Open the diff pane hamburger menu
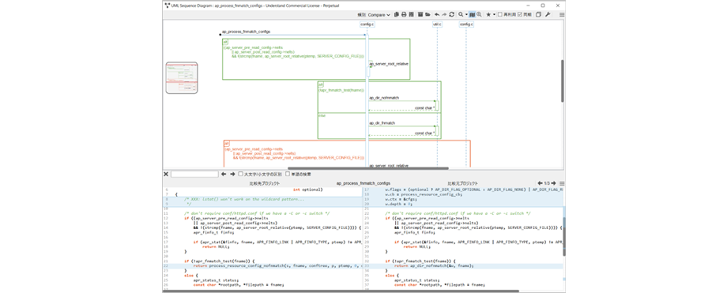The image size is (727, 293). point(562,183)
